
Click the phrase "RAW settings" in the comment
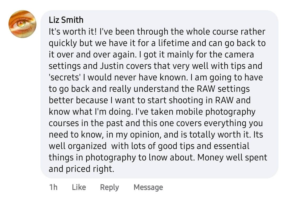pyautogui.click(x=223, y=89)
